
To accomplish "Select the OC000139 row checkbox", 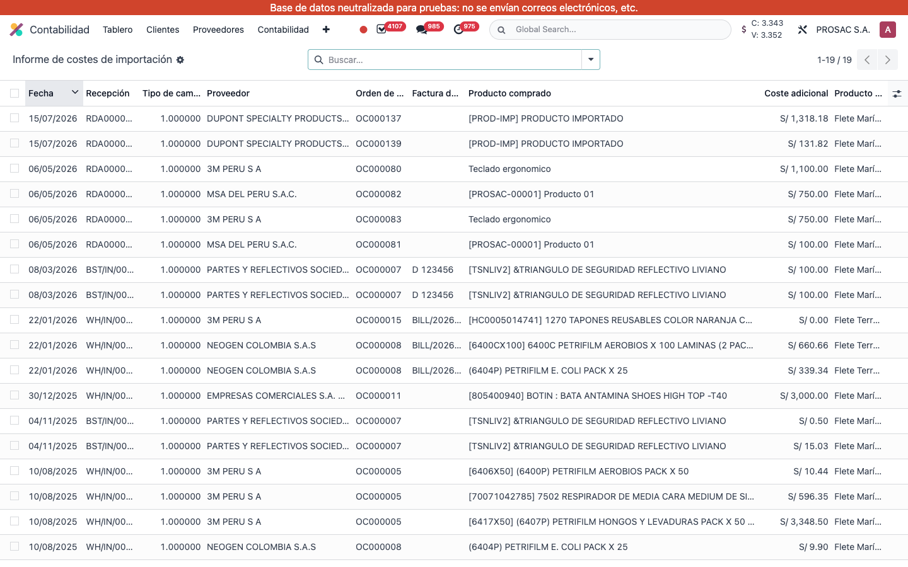I will 15,143.
